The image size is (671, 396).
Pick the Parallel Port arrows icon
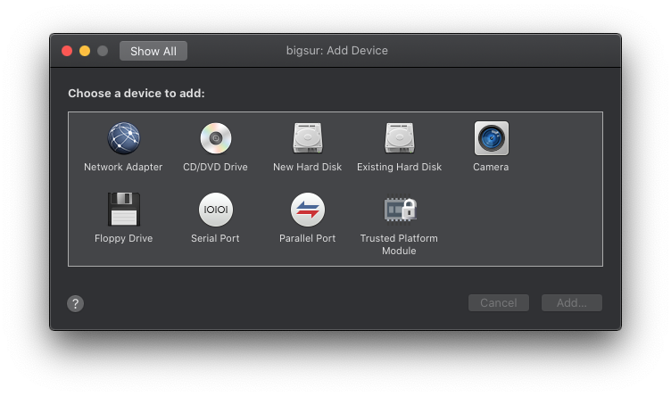click(x=307, y=210)
